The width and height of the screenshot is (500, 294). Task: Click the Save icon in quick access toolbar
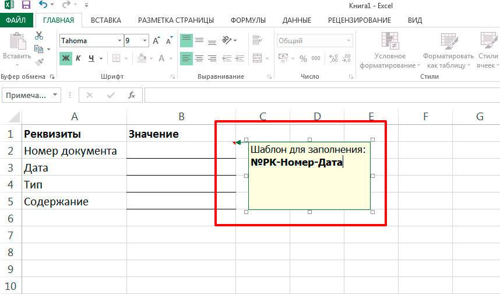(26, 5)
